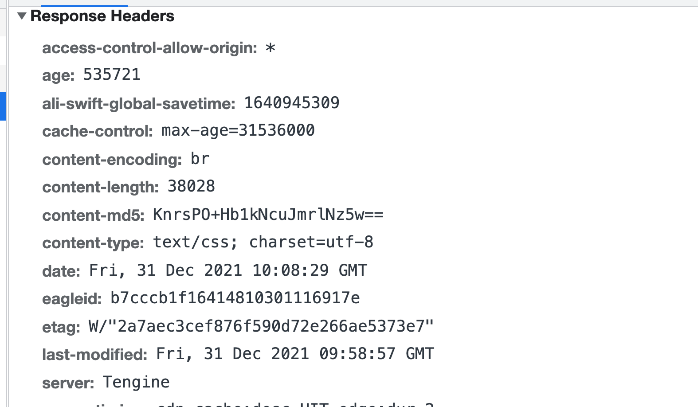The image size is (698, 407).
Task: Select the access-control-allow-origin header name
Action: 149,48
